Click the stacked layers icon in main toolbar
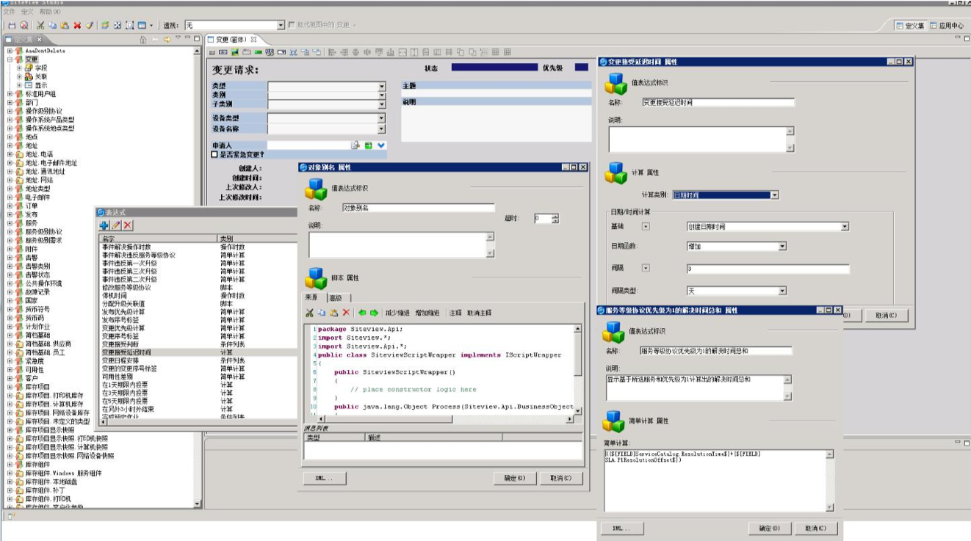Viewport: 971px width, 541px height. (x=105, y=26)
